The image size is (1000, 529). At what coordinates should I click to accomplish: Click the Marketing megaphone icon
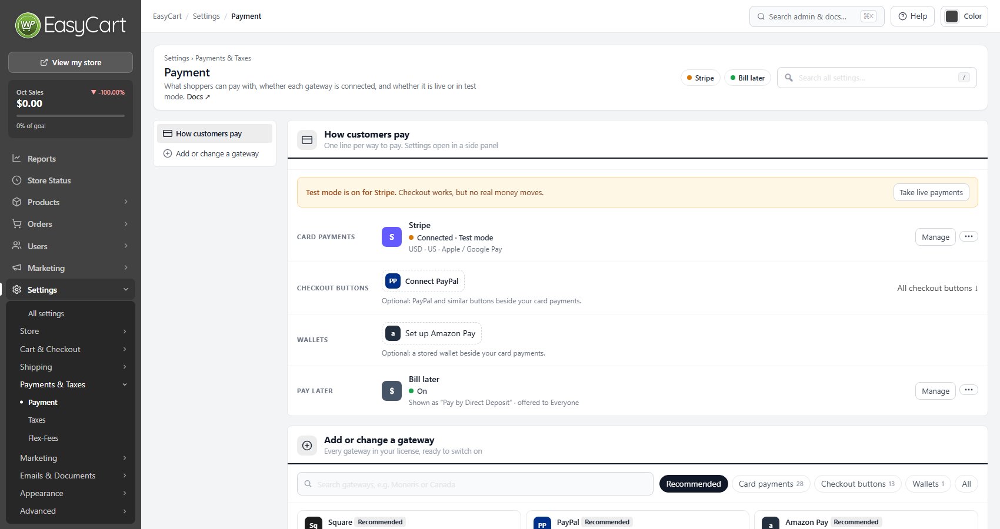pyautogui.click(x=17, y=267)
